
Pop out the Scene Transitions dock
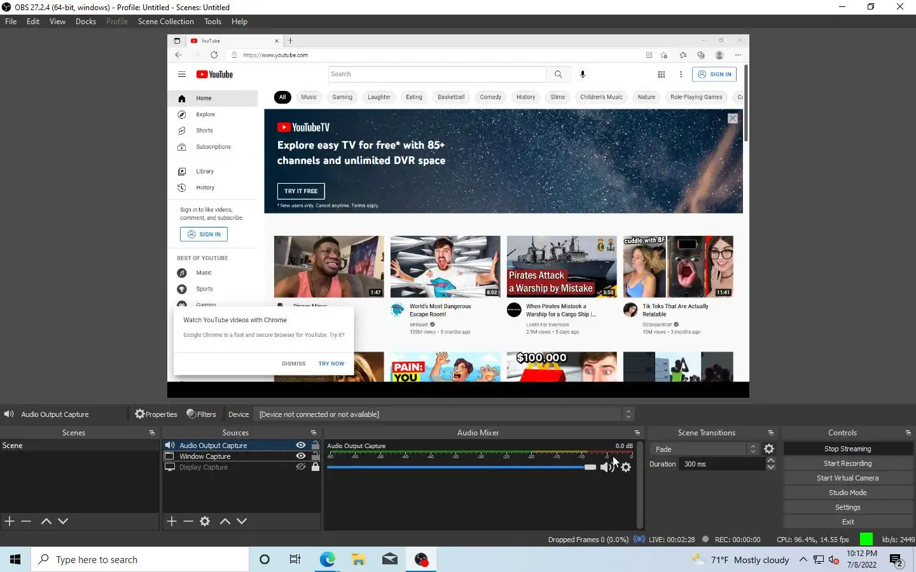pyautogui.click(x=771, y=433)
